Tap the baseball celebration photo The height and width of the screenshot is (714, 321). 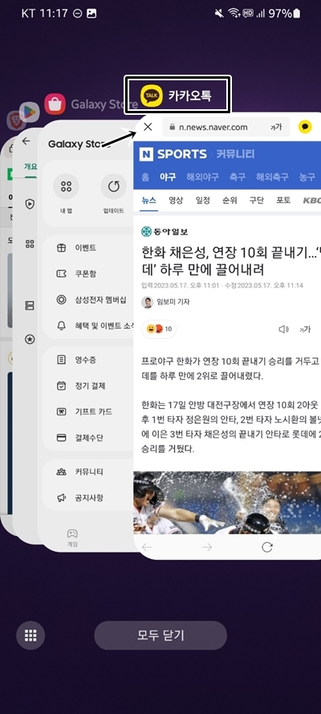[x=227, y=503]
